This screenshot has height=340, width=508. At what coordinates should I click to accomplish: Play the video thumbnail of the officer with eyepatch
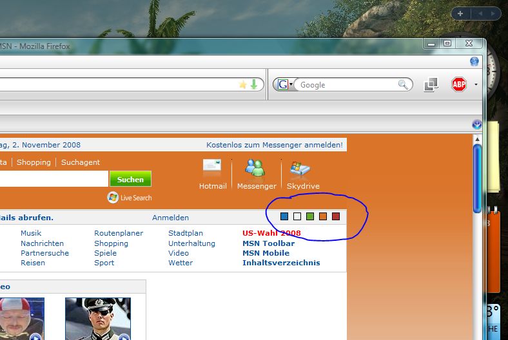[x=98, y=319]
